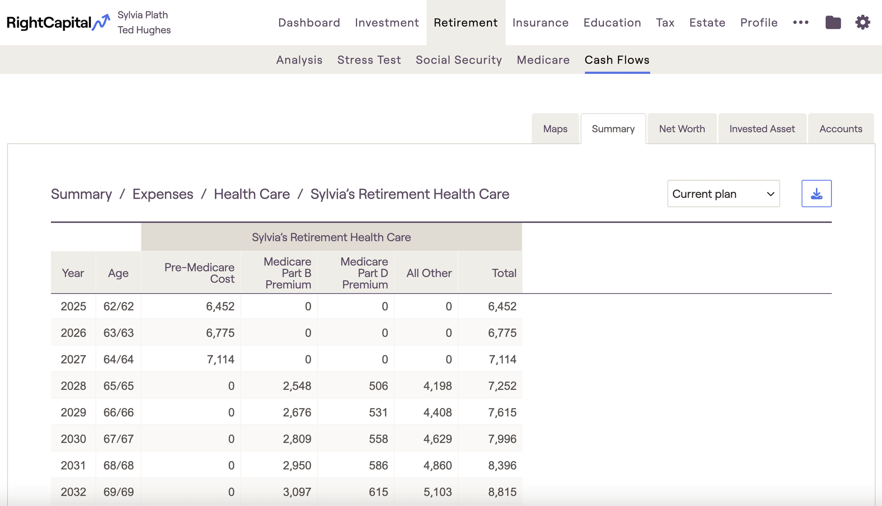Go back to Expenses breadcrumb
The height and width of the screenshot is (506, 882).
[x=163, y=194]
